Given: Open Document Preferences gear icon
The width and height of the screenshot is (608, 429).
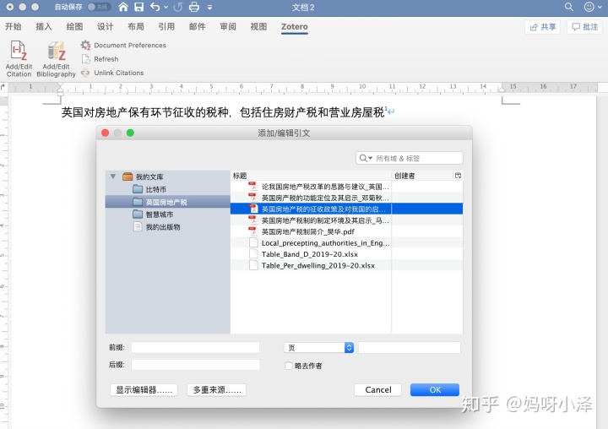Looking at the screenshot, I should (x=85, y=45).
